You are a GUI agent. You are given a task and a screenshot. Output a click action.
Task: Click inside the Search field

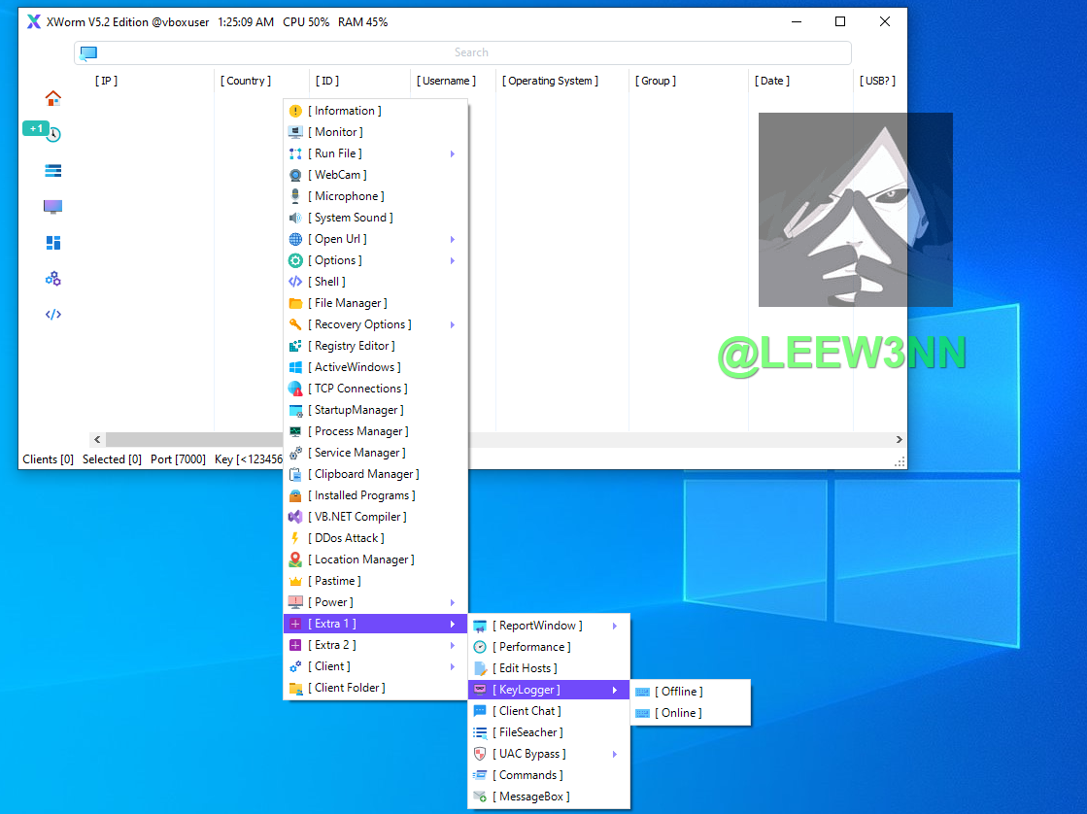click(x=471, y=52)
